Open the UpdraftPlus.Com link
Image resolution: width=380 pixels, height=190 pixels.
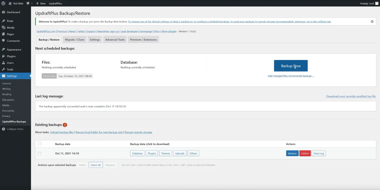coord(46,31)
